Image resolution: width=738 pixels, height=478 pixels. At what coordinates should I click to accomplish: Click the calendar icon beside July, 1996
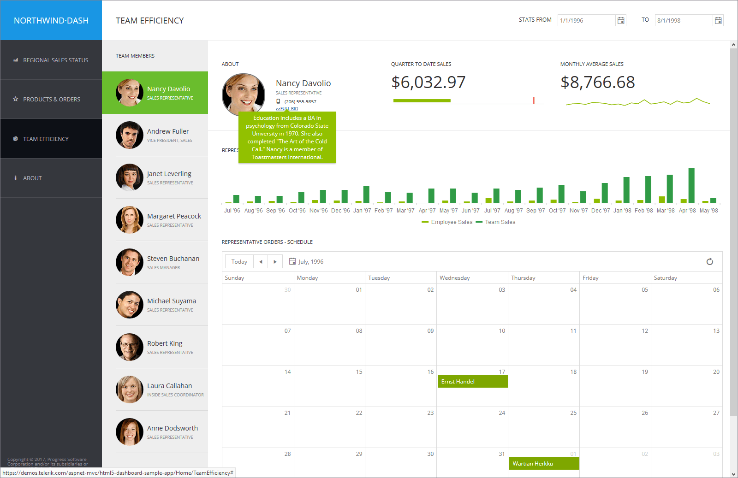click(x=292, y=262)
